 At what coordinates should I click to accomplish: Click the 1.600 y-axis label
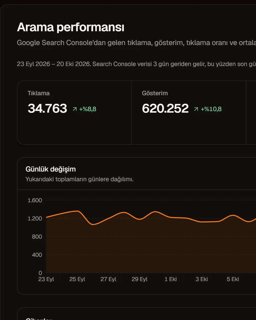tap(35, 200)
